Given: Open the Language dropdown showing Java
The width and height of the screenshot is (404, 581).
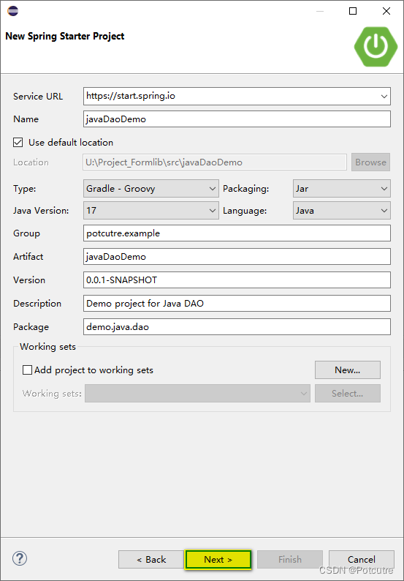Looking at the screenshot, I should pyautogui.click(x=341, y=211).
